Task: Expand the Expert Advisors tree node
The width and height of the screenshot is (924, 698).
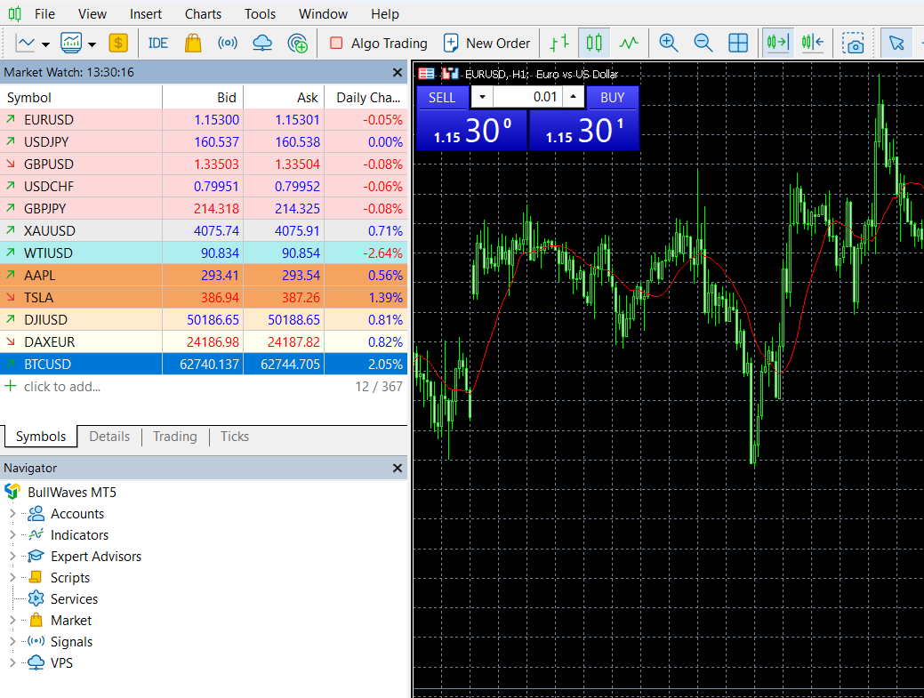Action: (x=12, y=556)
